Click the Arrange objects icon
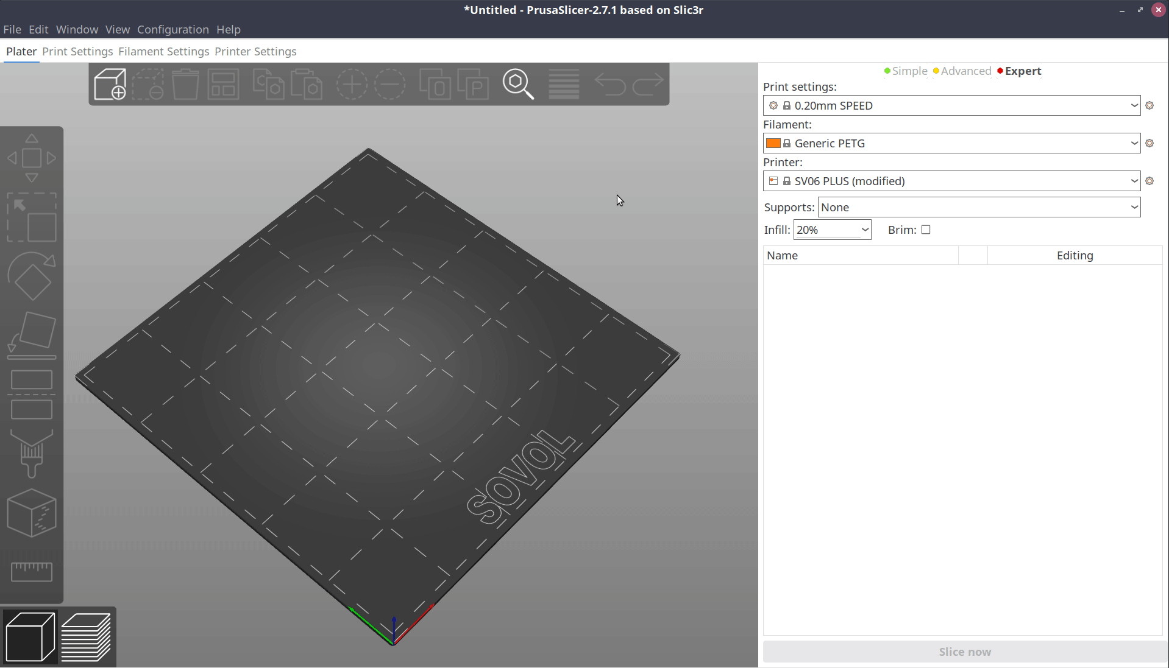This screenshot has width=1169, height=668. point(223,84)
